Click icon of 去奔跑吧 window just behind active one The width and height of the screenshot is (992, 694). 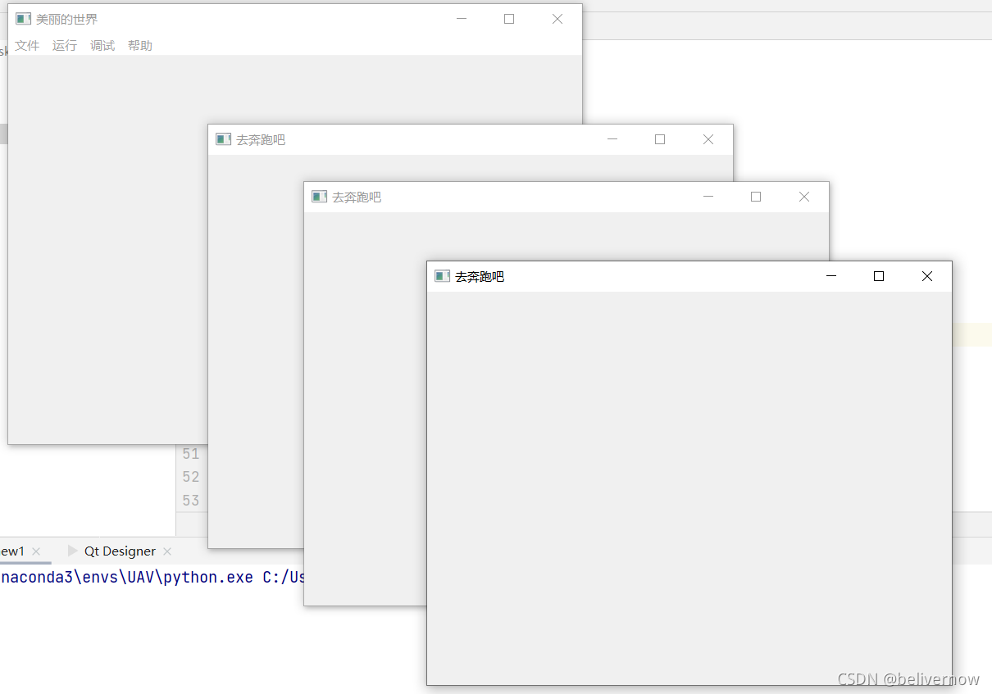pyautogui.click(x=320, y=197)
